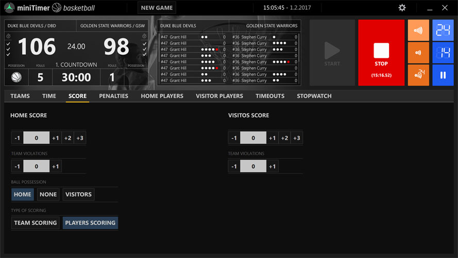Click the visitor team timeout stopwatch icon
The height and width of the screenshot is (258, 458).
click(x=144, y=36)
